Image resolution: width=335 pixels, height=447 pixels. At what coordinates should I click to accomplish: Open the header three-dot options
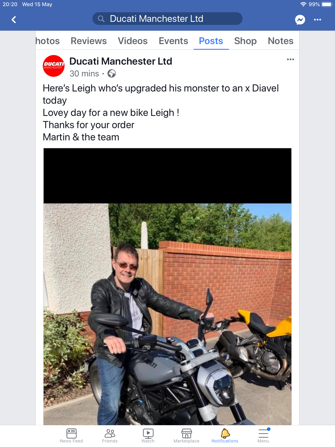[x=317, y=20]
